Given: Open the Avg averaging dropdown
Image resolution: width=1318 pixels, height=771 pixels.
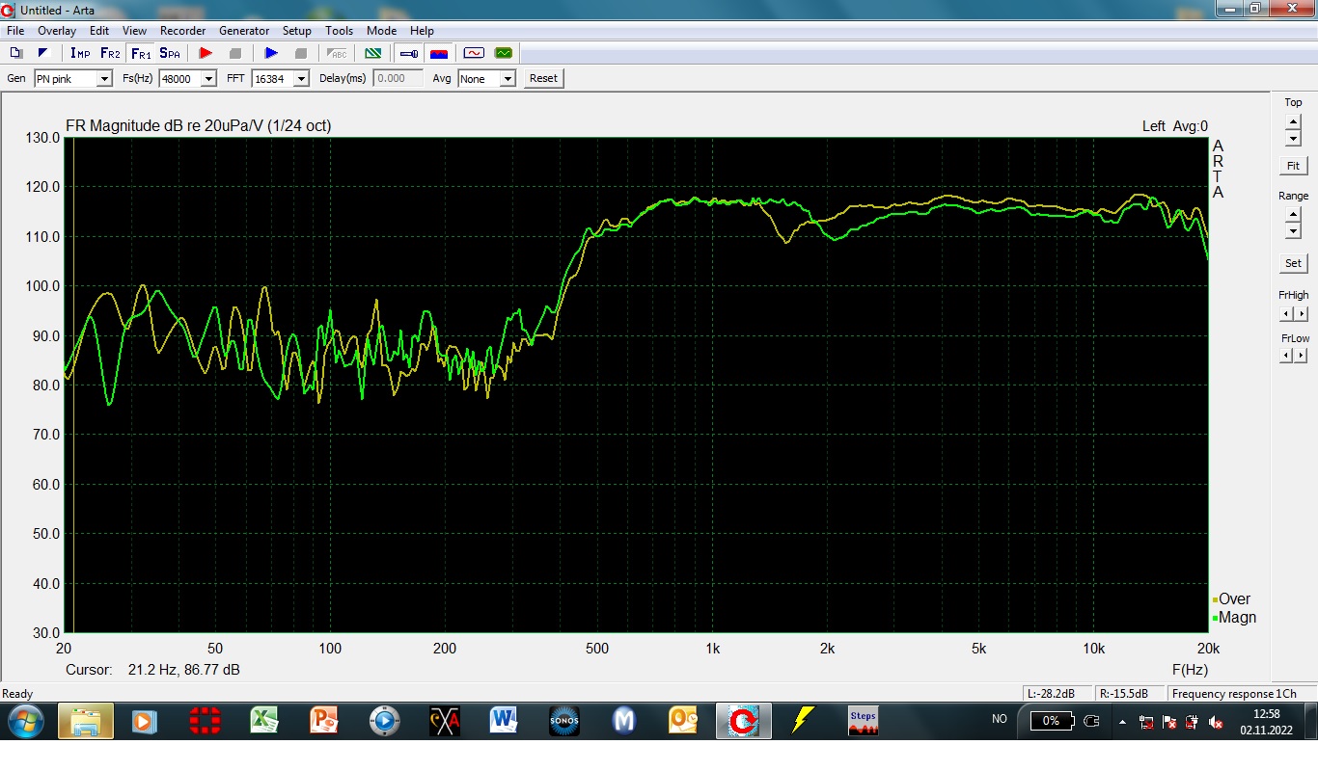Looking at the screenshot, I should coord(508,79).
